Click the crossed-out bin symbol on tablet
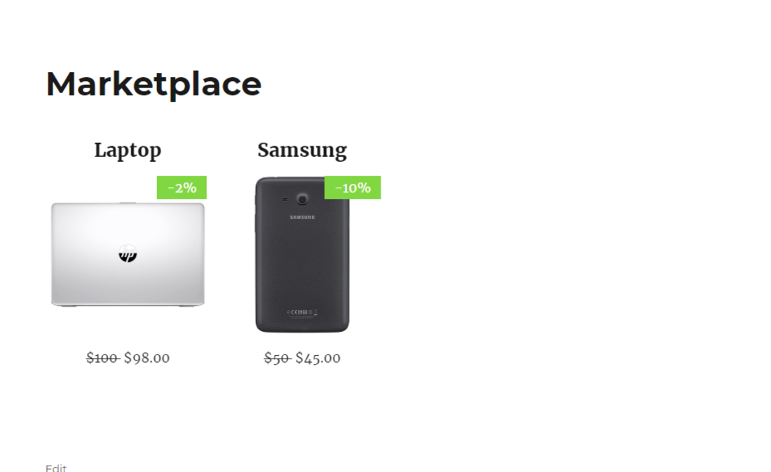The image size is (771, 472). point(315,312)
